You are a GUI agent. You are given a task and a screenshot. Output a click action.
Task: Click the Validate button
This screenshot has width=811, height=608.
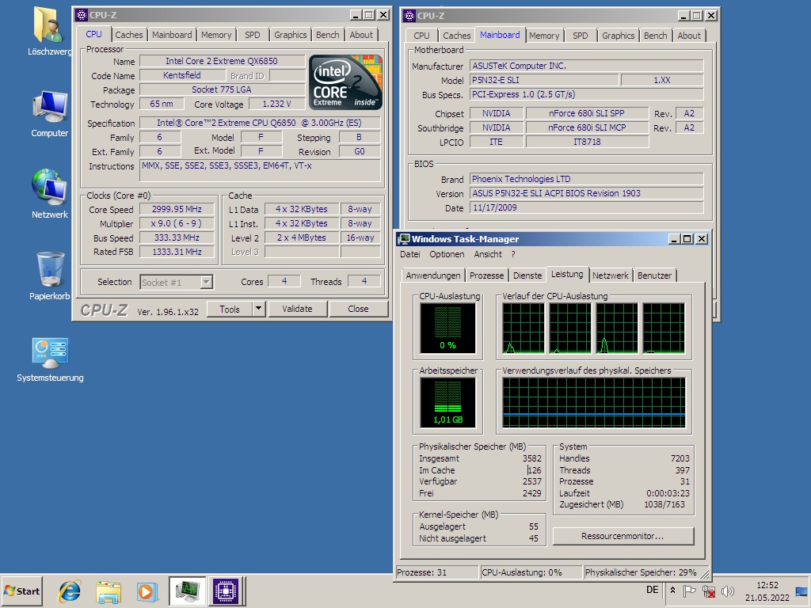pos(297,309)
